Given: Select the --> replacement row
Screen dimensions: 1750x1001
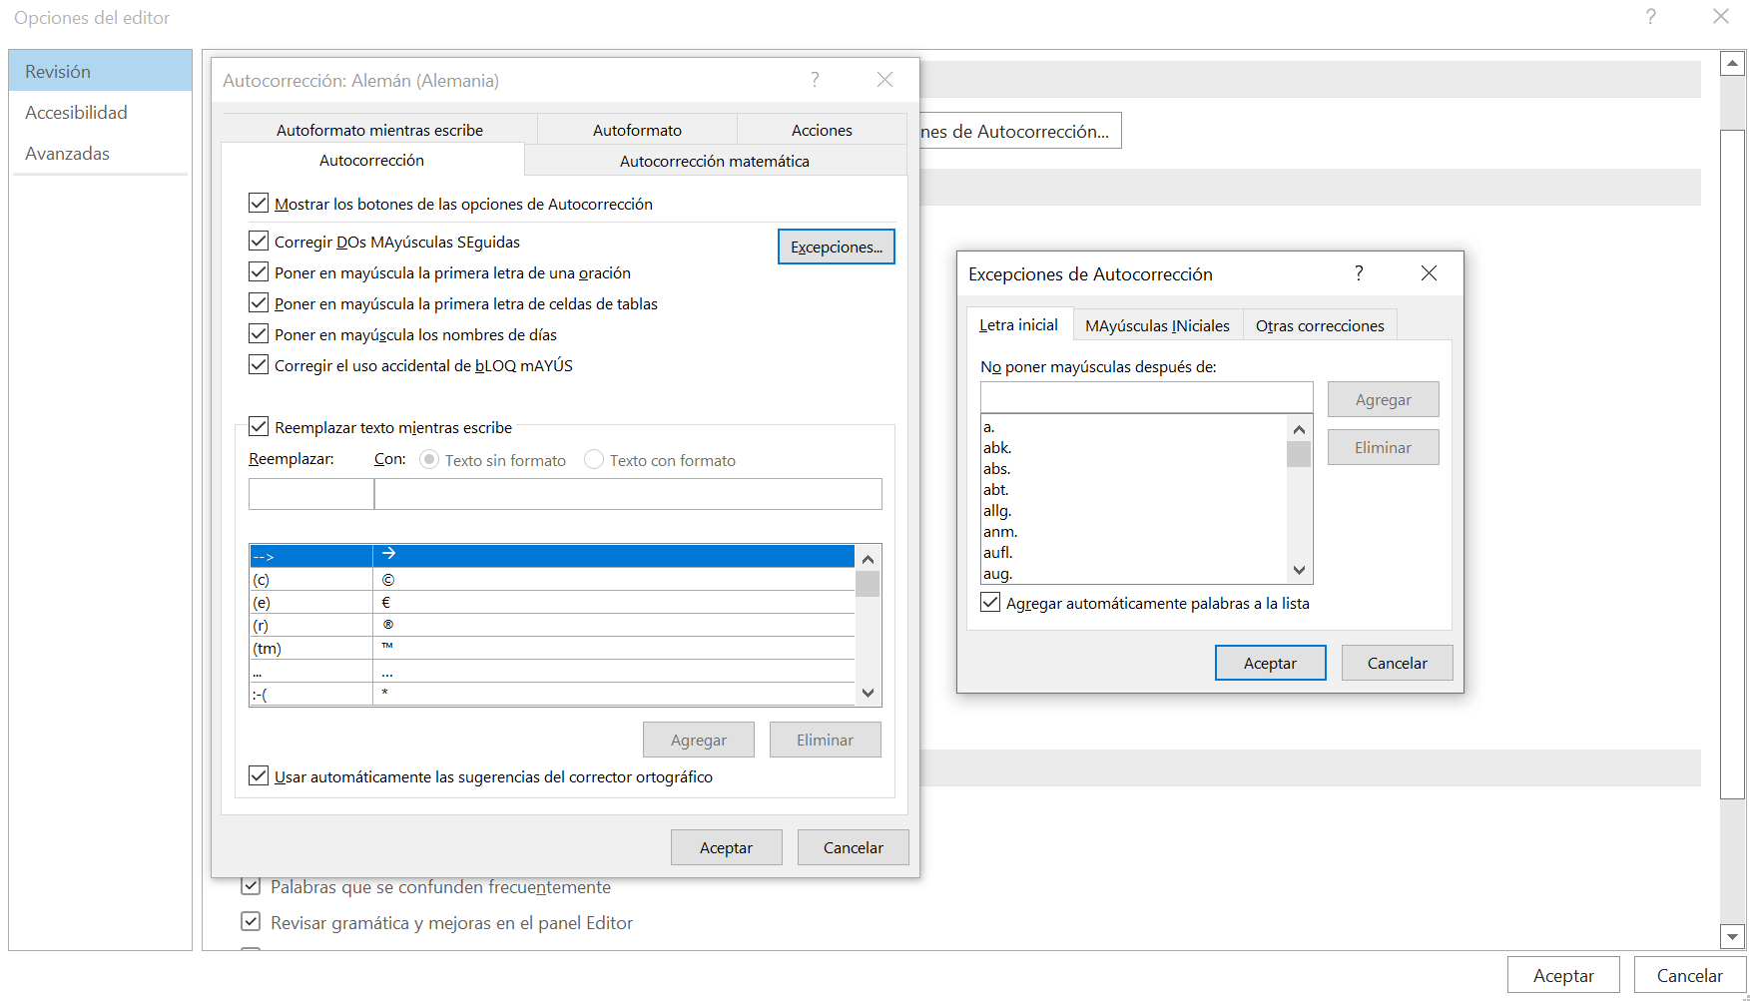Looking at the screenshot, I should click(x=552, y=556).
